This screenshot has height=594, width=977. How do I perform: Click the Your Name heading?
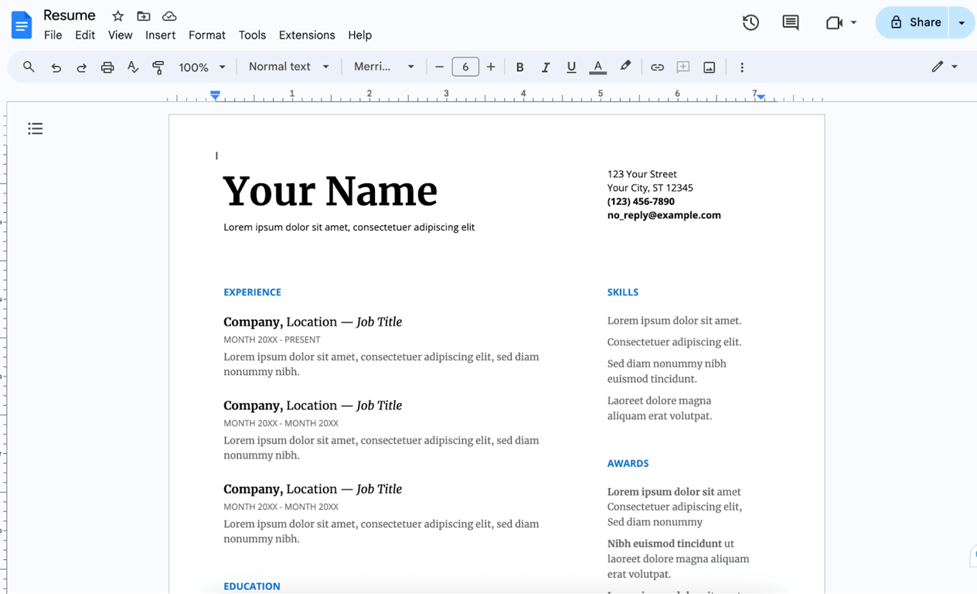coord(330,191)
